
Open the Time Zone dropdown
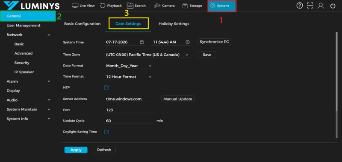click(147, 55)
